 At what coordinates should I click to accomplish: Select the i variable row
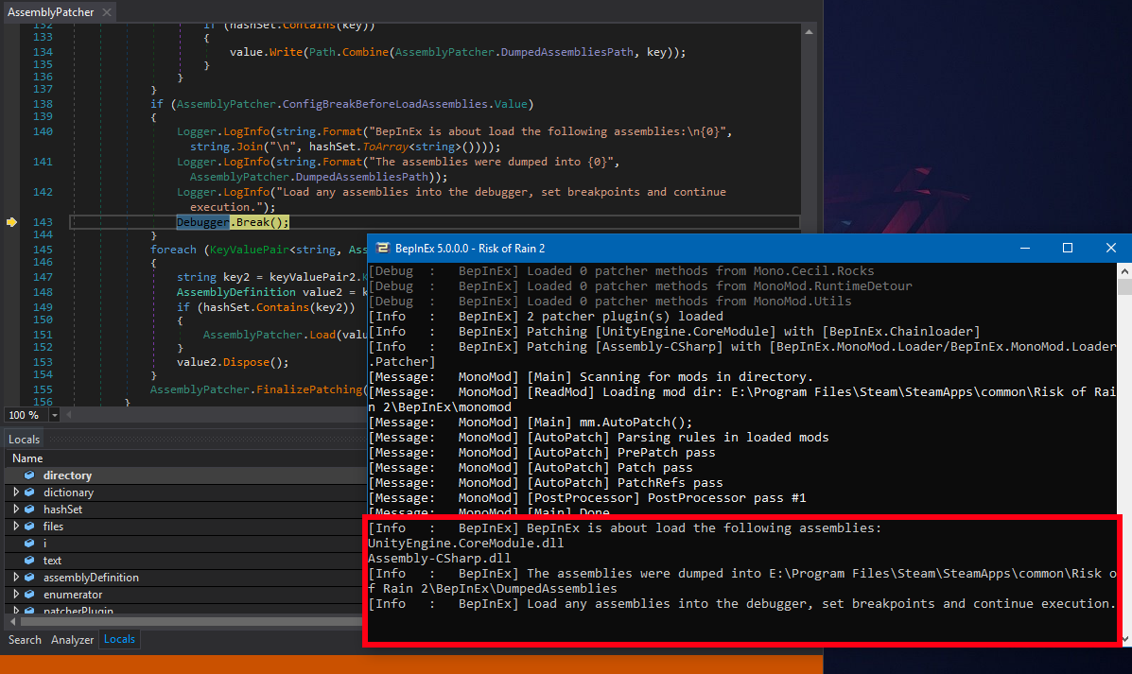[x=186, y=544]
